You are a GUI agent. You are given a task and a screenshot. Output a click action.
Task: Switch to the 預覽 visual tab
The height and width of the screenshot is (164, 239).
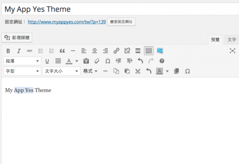click(x=215, y=40)
